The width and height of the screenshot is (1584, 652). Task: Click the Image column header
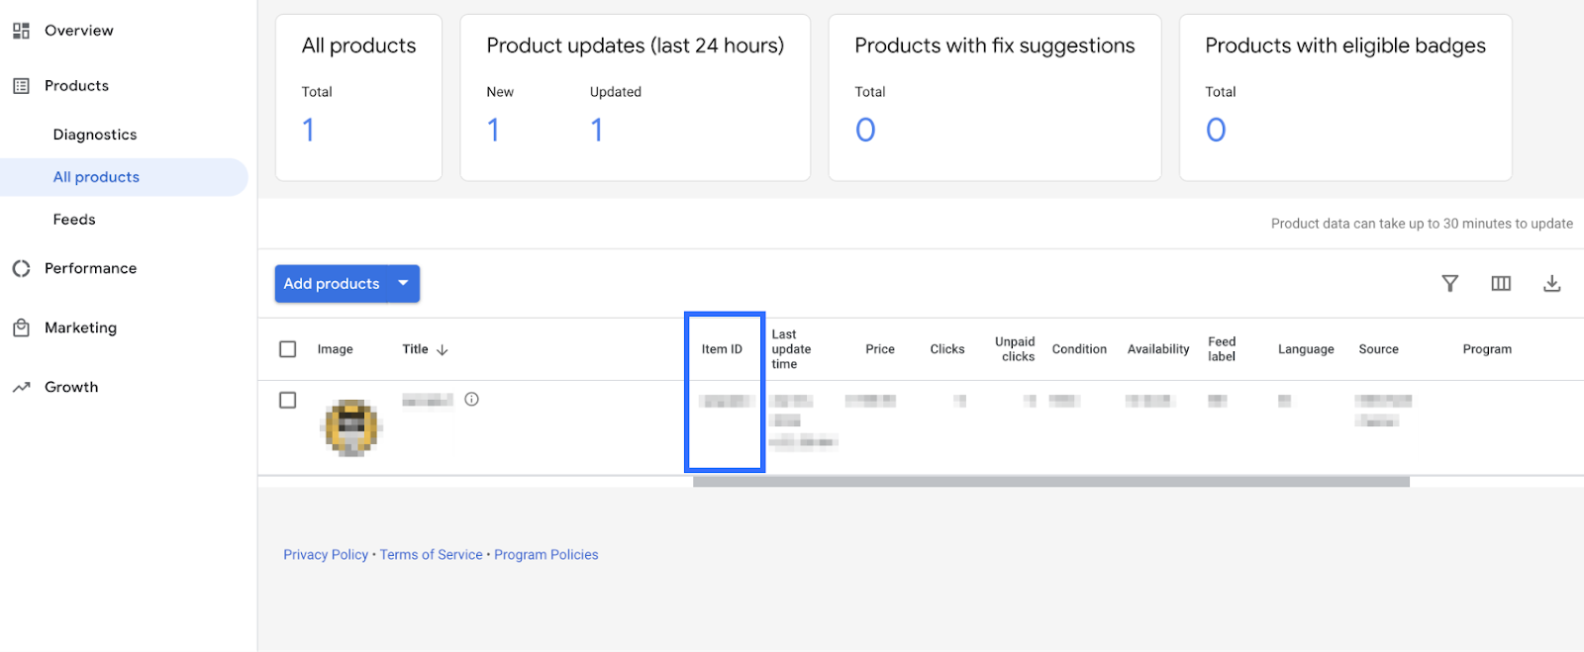tap(335, 349)
